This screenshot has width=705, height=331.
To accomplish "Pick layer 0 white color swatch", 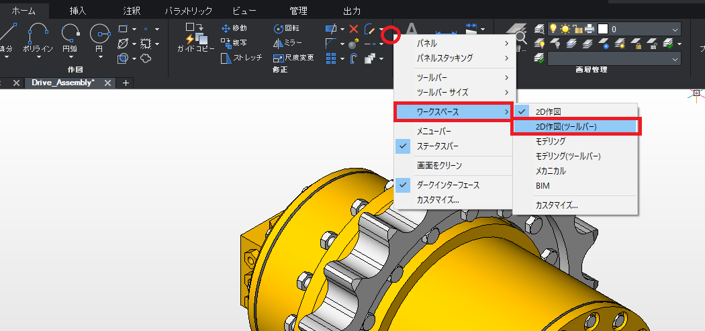I will pyautogui.click(x=603, y=30).
